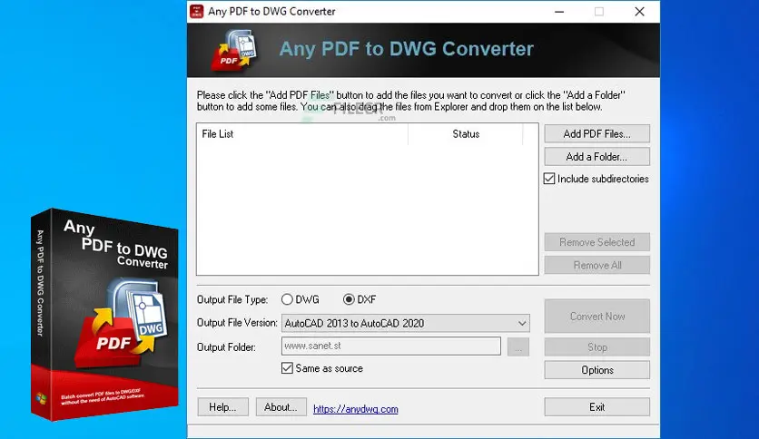
Task: Click the PDF to DWG banner logo
Action: coord(233,50)
